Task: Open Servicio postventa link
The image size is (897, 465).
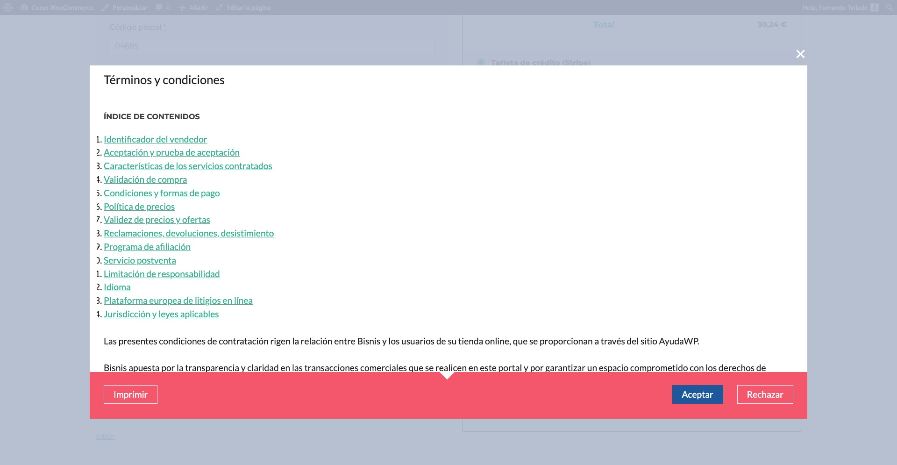Action: click(x=140, y=260)
